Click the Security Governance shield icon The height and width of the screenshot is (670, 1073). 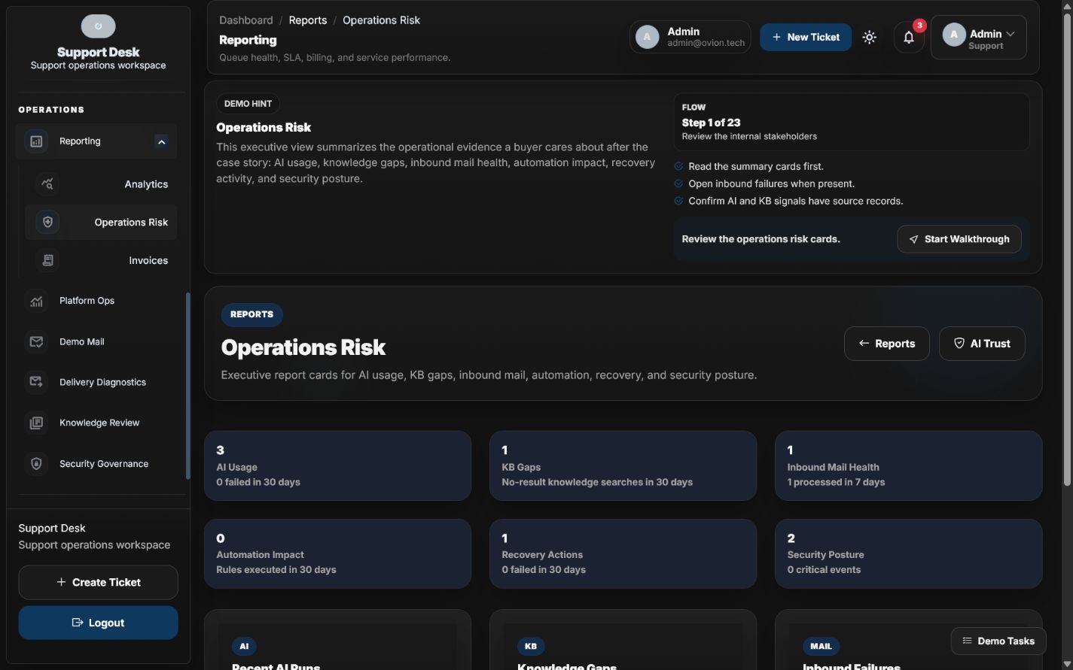tap(36, 464)
